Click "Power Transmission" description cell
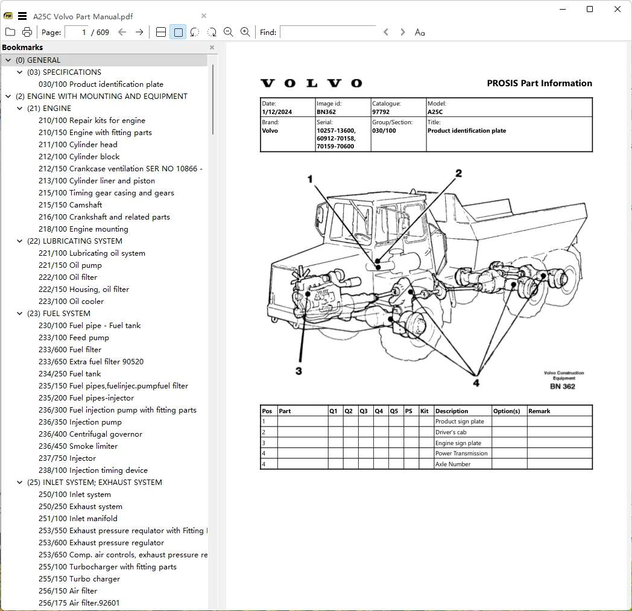Image resolution: width=632 pixels, height=611 pixels. 461,454
